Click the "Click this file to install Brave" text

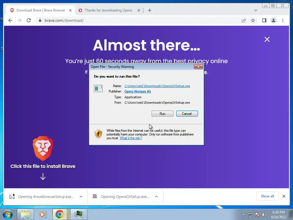(43, 166)
